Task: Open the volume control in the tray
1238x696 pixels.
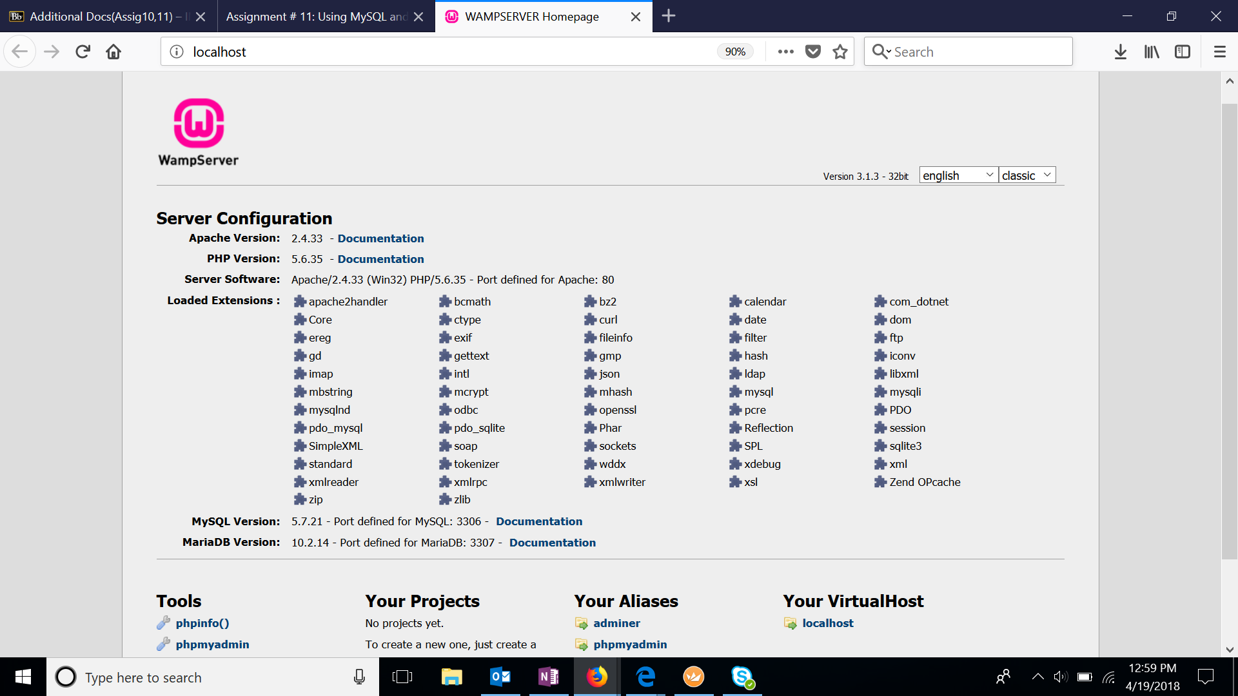Action: coord(1060,677)
